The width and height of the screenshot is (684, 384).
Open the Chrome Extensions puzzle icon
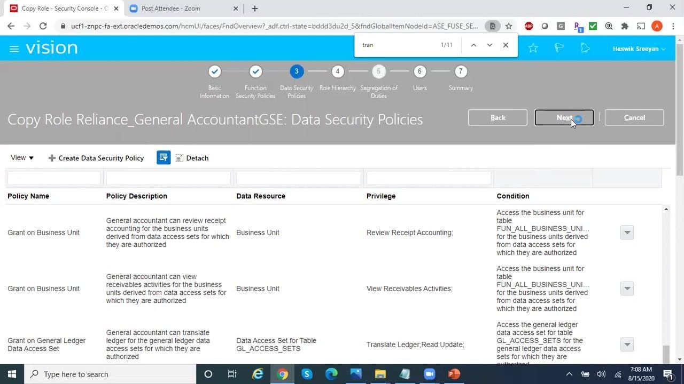[x=625, y=26]
